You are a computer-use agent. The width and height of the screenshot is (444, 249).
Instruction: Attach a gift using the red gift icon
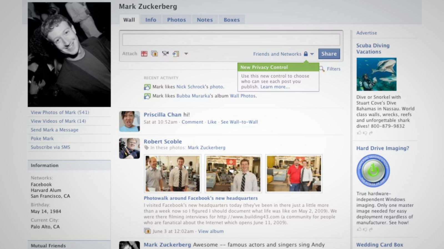coord(144,54)
